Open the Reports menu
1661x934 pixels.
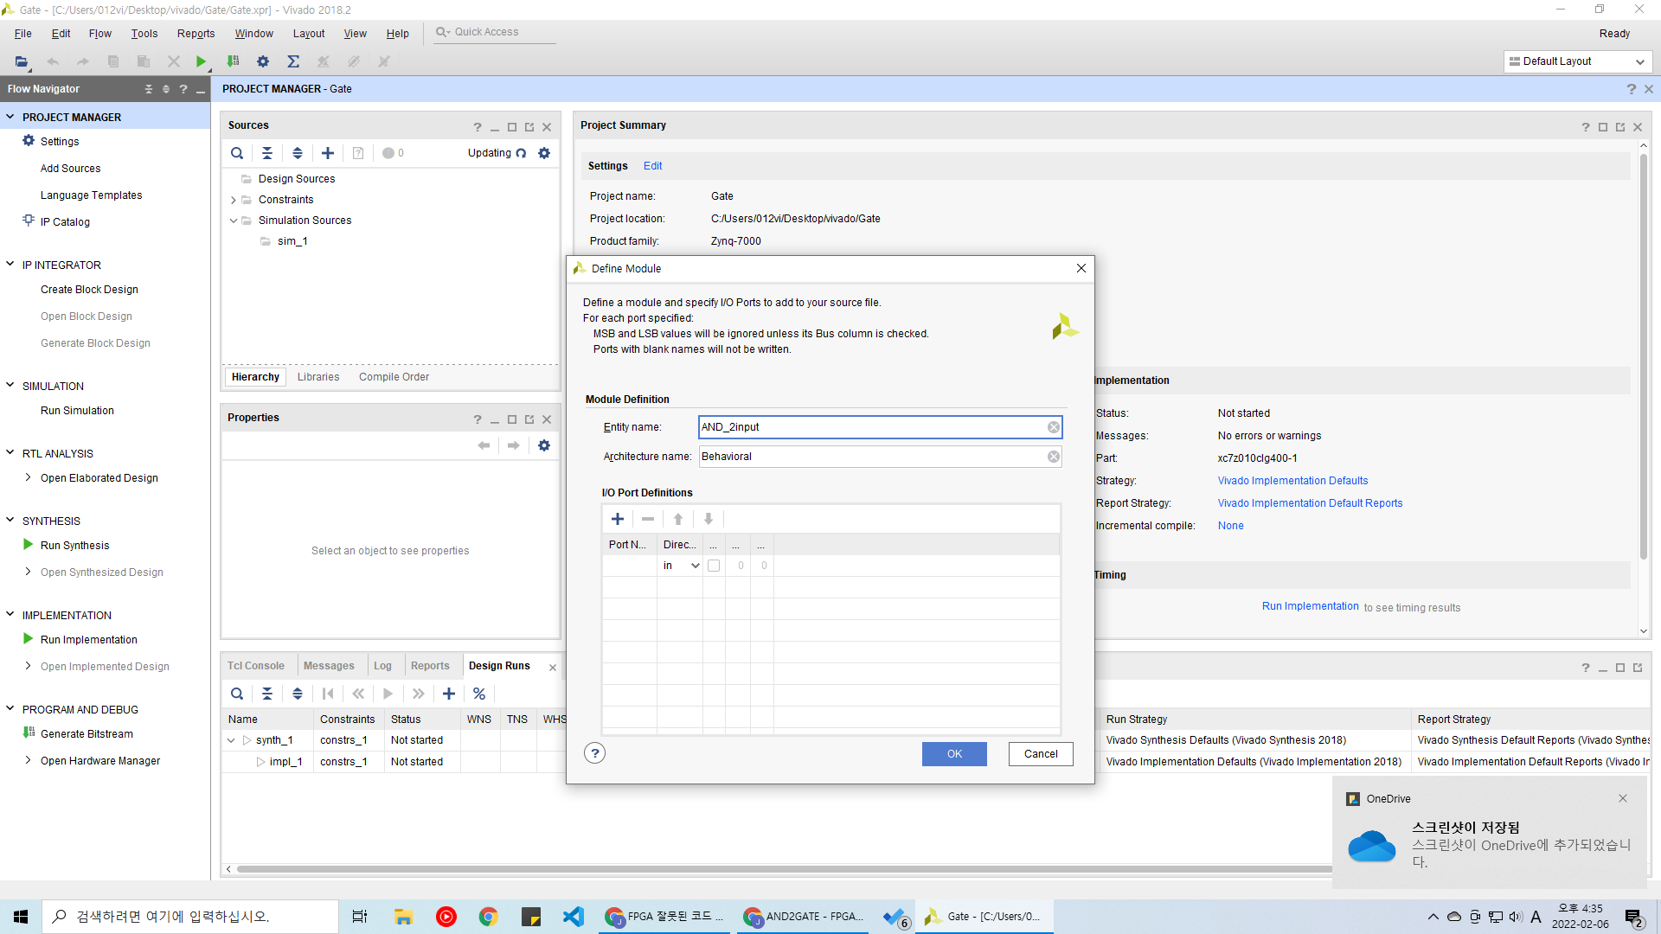click(196, 34)
